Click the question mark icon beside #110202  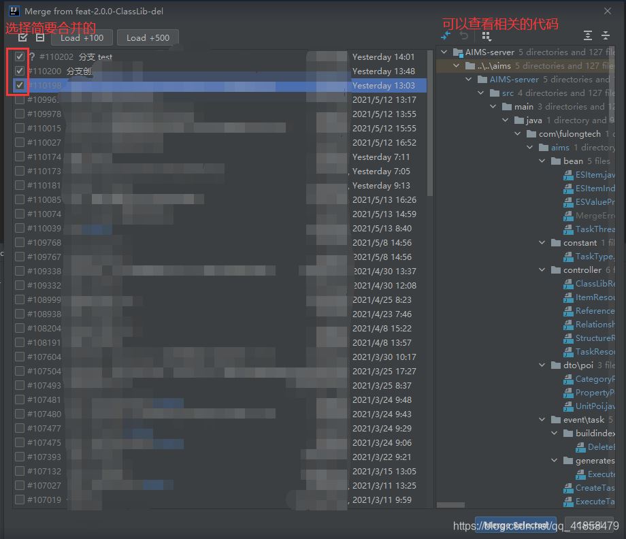pos(33,56)
